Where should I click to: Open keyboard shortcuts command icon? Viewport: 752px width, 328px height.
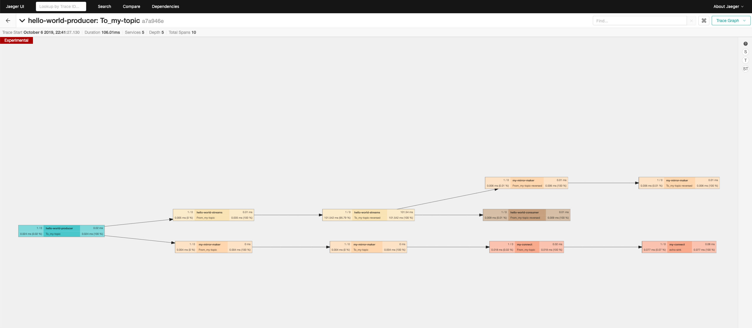pyautogui.click(x=704, y=21)
